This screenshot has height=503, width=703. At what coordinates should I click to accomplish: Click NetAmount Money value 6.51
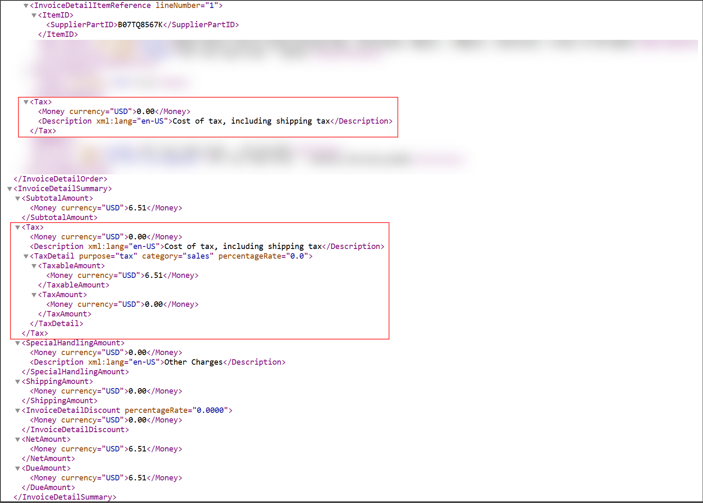tap(137, 449)
